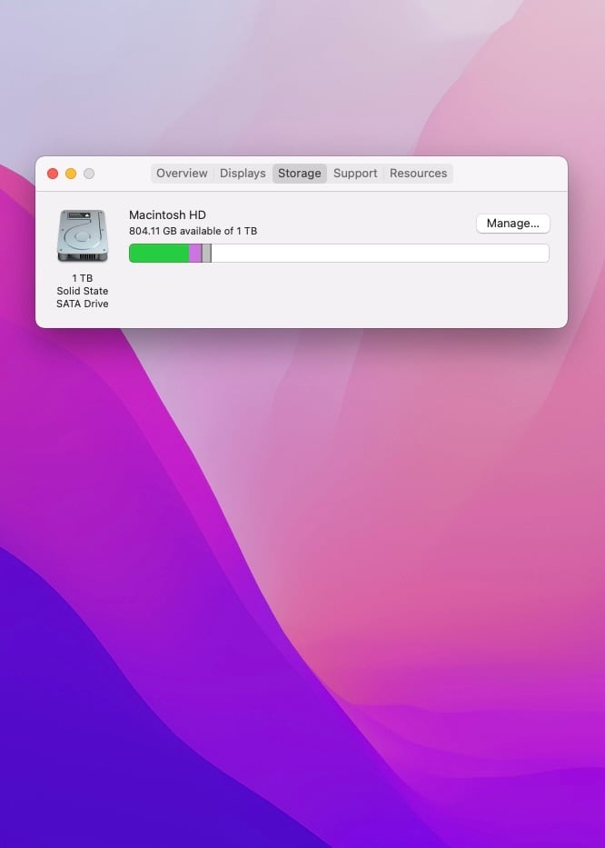Click the Macintosh HD title text

point(168,214)
